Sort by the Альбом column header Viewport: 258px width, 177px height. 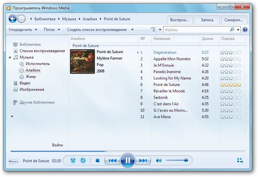point(104,39)
